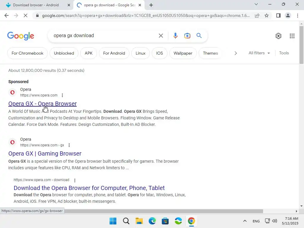304x228 pixels.
Task: Open the Google apps grid
Action: [292, 36]
